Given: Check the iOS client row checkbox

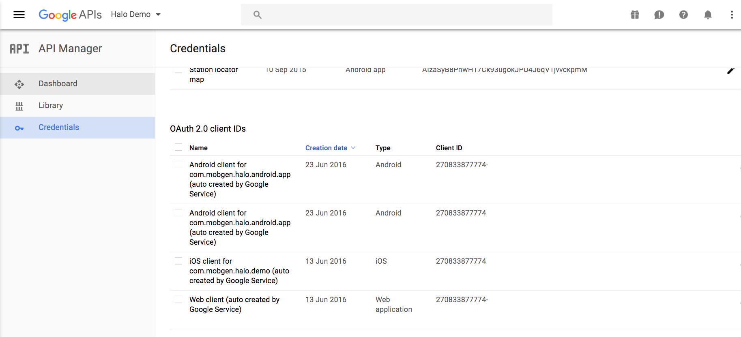Looking at the screenshot, I should (x=178, y=261).
